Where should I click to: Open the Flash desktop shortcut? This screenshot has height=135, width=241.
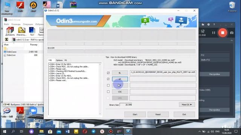pyautogui.click(x=20, y=7)
